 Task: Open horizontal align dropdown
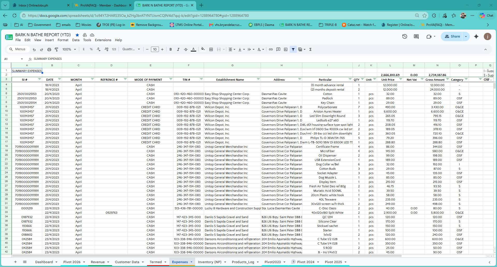[232, 49]
